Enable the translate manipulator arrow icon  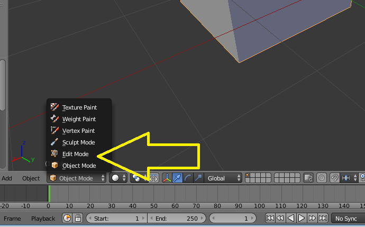pos(178,178)
